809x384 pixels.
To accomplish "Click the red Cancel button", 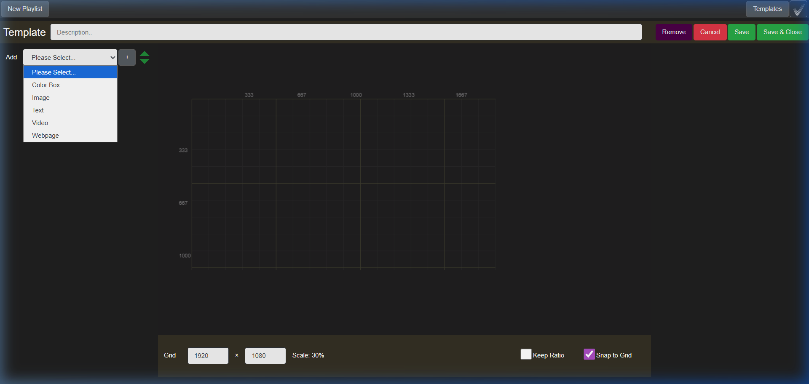I will tap(710, 32).
